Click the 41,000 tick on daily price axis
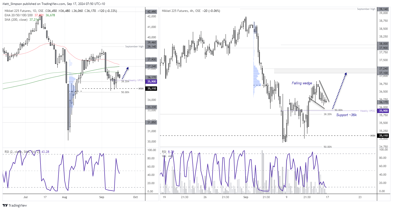Screen dimensions: 393x210 pyautogui.click(x=152, y=27)
